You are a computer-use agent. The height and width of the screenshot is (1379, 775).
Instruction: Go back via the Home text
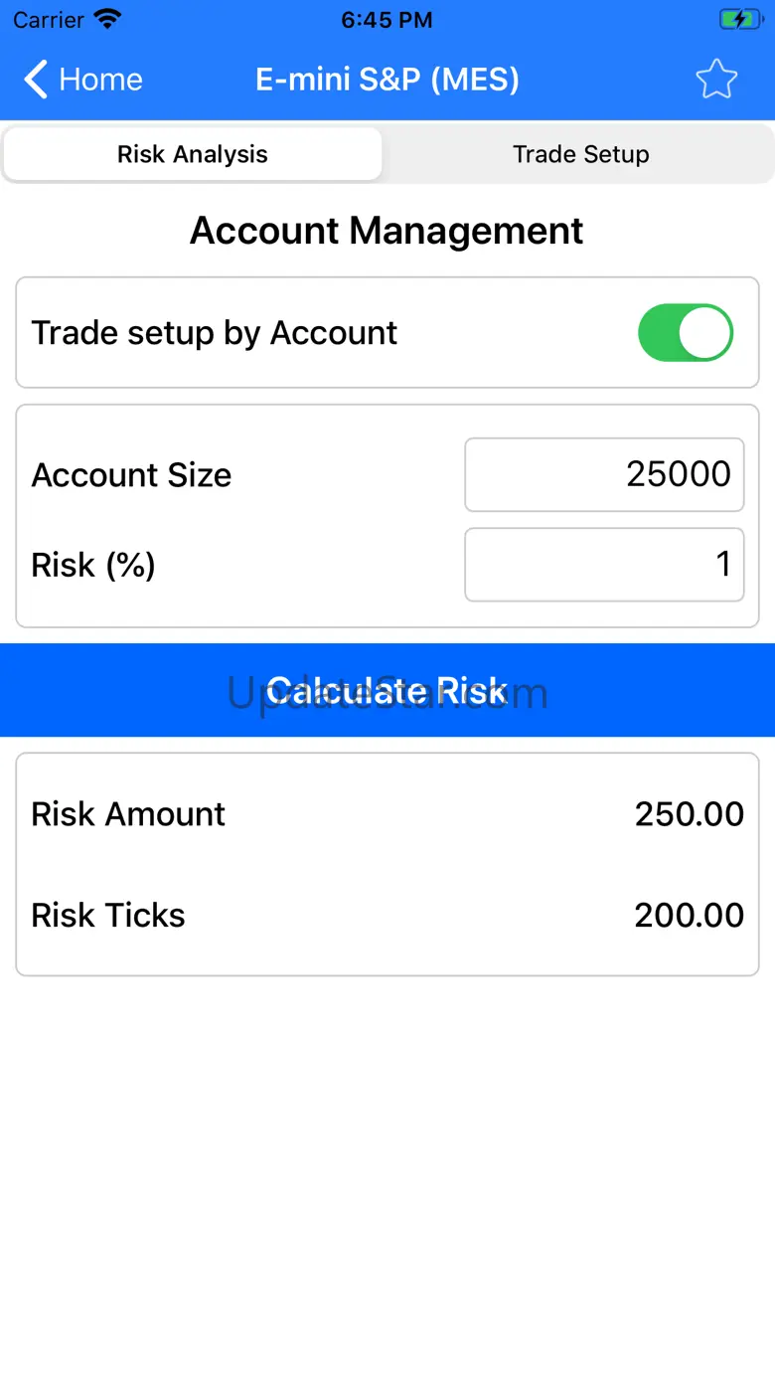coord(100,80)
